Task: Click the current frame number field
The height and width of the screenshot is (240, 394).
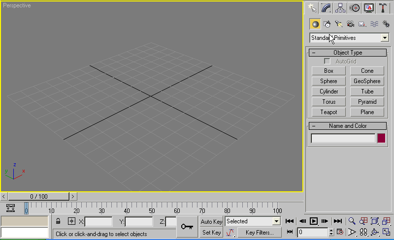Action: 313,232
